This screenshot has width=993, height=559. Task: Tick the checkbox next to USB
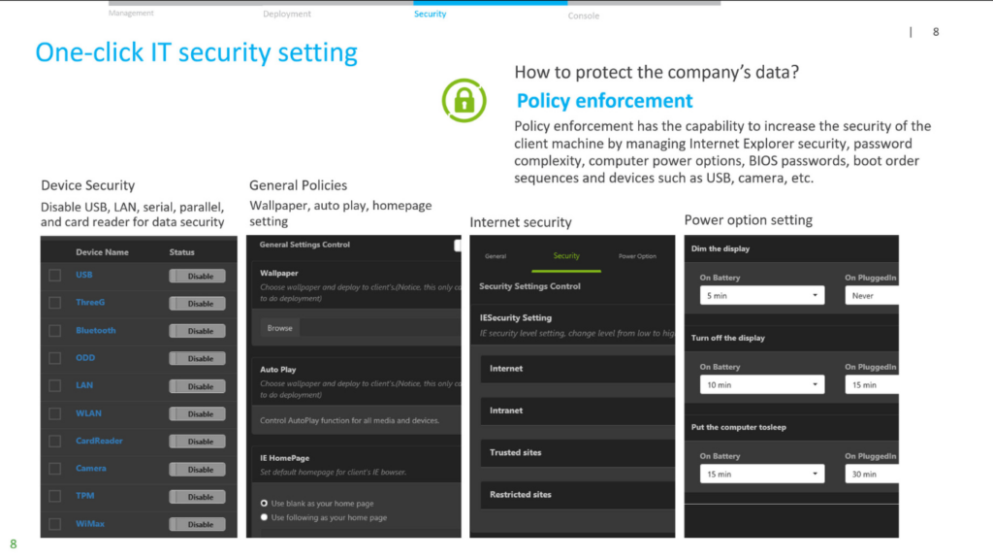[x=55, y=275]
